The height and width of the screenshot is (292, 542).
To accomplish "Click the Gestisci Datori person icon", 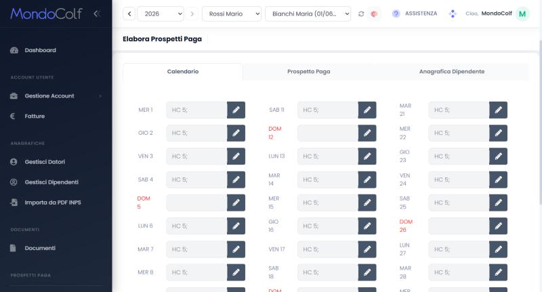I will (14, 162).
